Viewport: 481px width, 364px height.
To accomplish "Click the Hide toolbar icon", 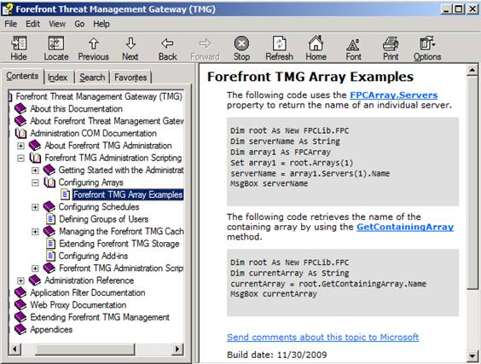I will pyautogui.click(x=19, y=48).
